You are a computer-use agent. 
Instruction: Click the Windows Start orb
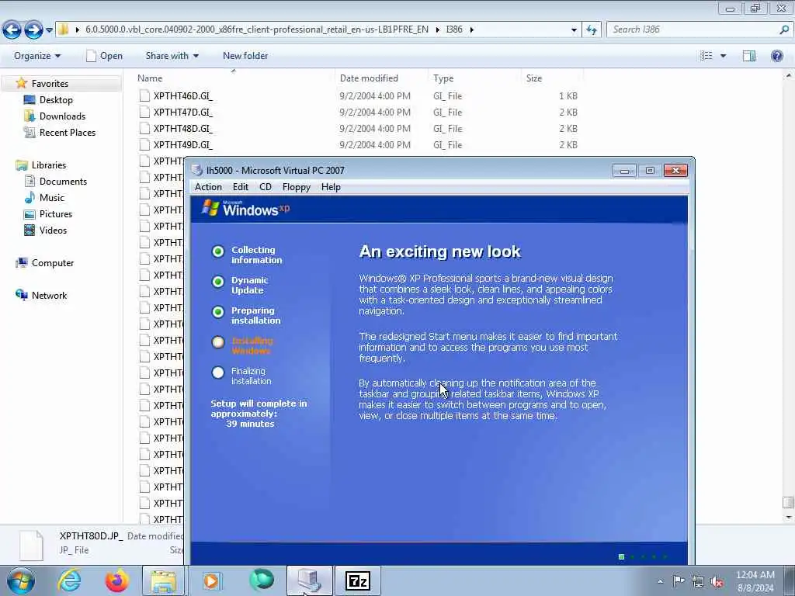coord(21,580)
